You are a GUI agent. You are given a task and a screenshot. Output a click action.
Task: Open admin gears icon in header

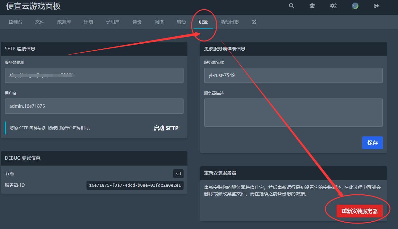tap(333, 6)
